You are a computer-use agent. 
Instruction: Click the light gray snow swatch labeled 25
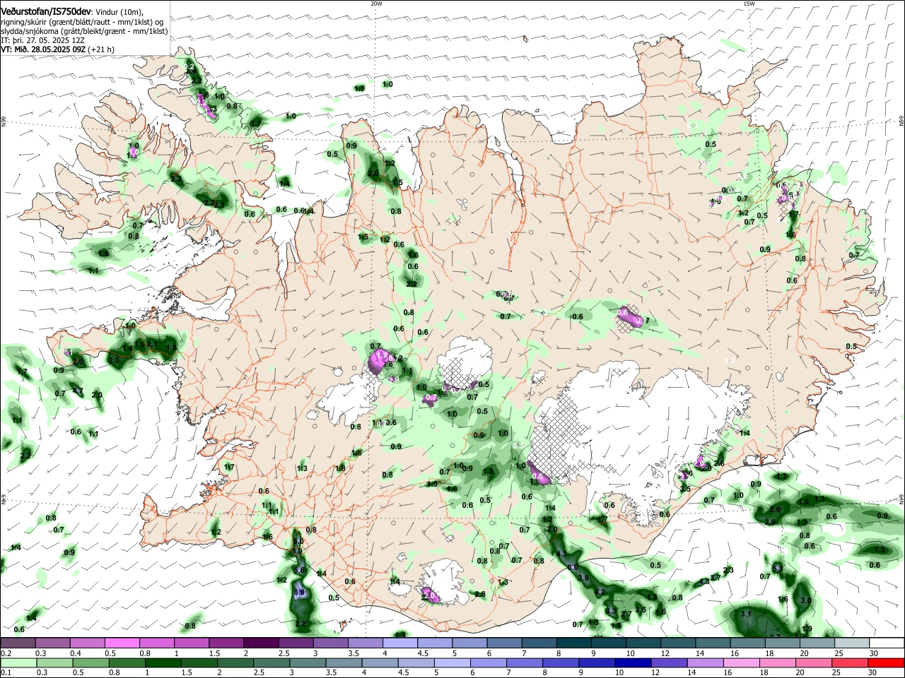(852, 643)
